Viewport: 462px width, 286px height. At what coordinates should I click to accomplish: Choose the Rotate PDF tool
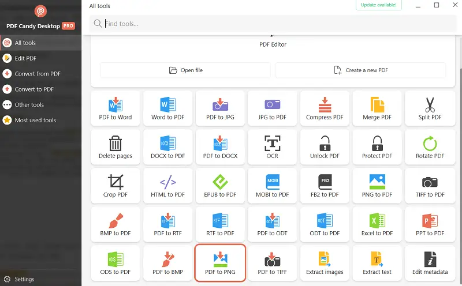pos(430,147)
